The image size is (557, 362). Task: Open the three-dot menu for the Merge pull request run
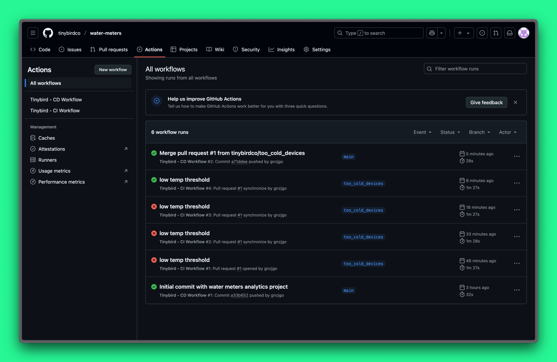click(517, 157)
